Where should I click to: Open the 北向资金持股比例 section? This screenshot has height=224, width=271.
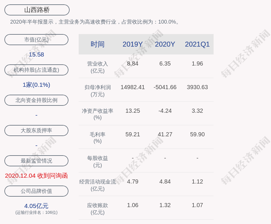[x=36, y=100]
